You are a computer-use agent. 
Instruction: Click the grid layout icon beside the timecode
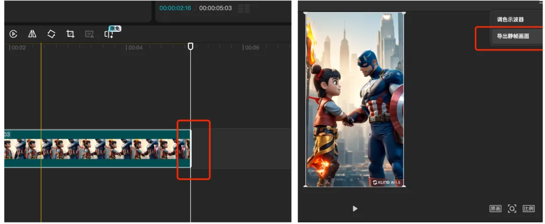tap(244, 9)
